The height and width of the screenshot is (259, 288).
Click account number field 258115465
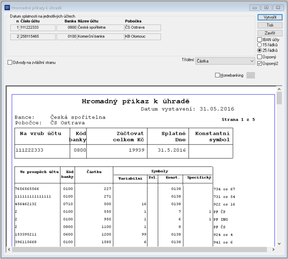[38, 37]
